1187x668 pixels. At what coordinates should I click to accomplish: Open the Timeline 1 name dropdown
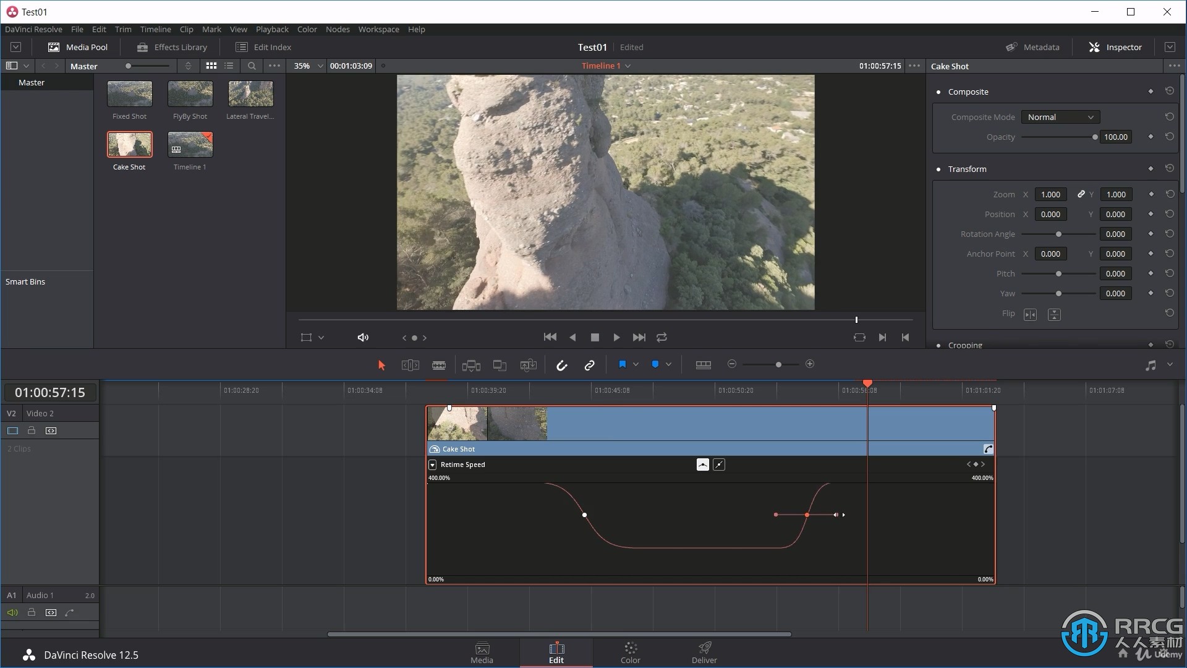pos(606,66)
